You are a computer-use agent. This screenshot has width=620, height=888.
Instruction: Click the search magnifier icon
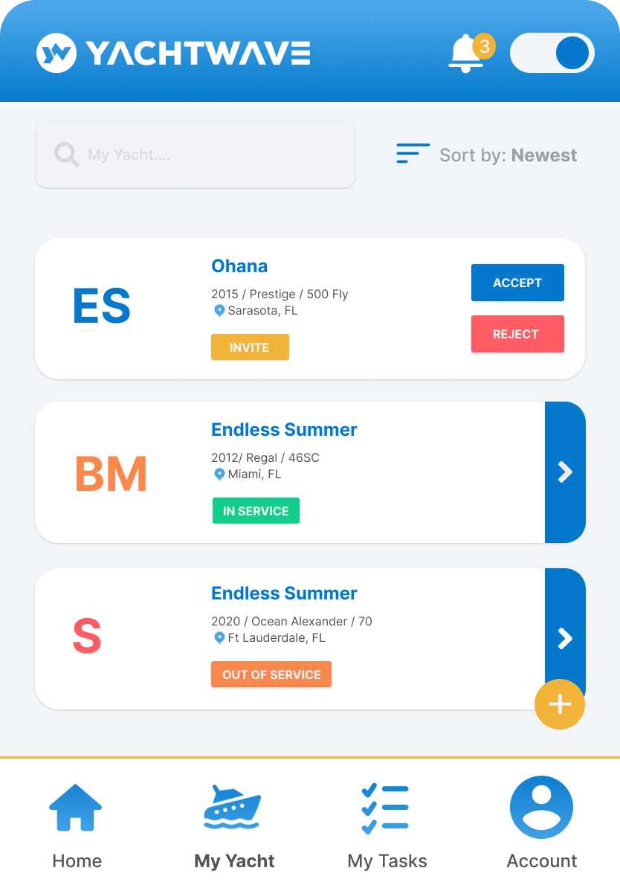67,155
